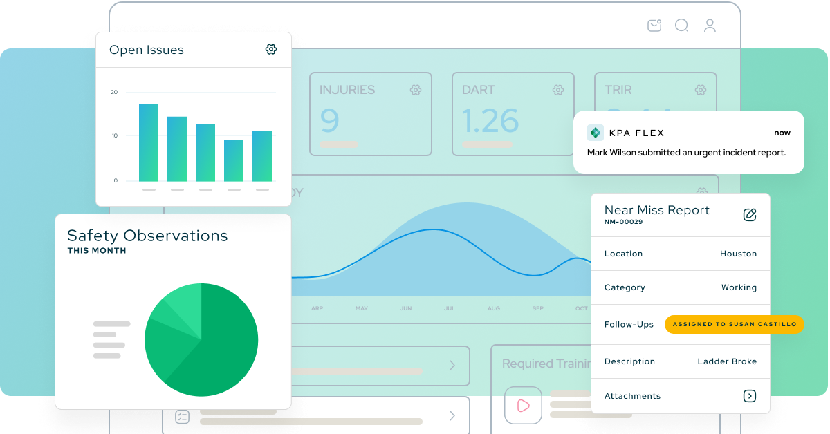Open the inbox icon in the top header

click(x=654, y=26)
